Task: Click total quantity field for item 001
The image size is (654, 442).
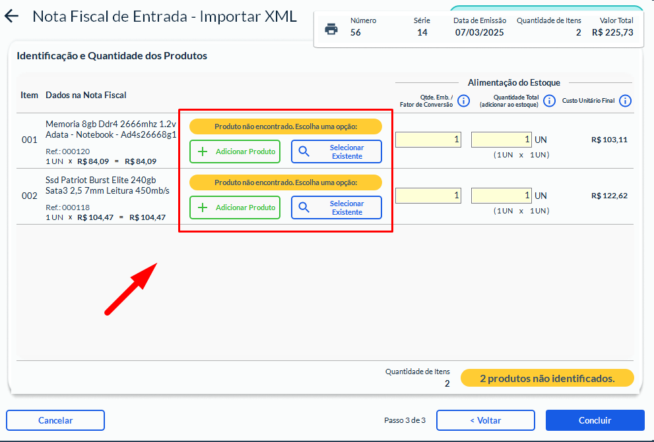Action: pyautogui.click(x=501, y=140)
